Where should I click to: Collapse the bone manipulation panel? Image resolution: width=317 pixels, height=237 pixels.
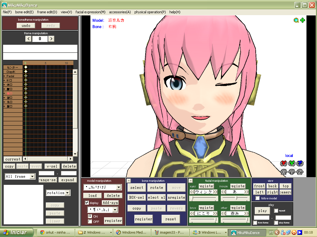(128, 181)
